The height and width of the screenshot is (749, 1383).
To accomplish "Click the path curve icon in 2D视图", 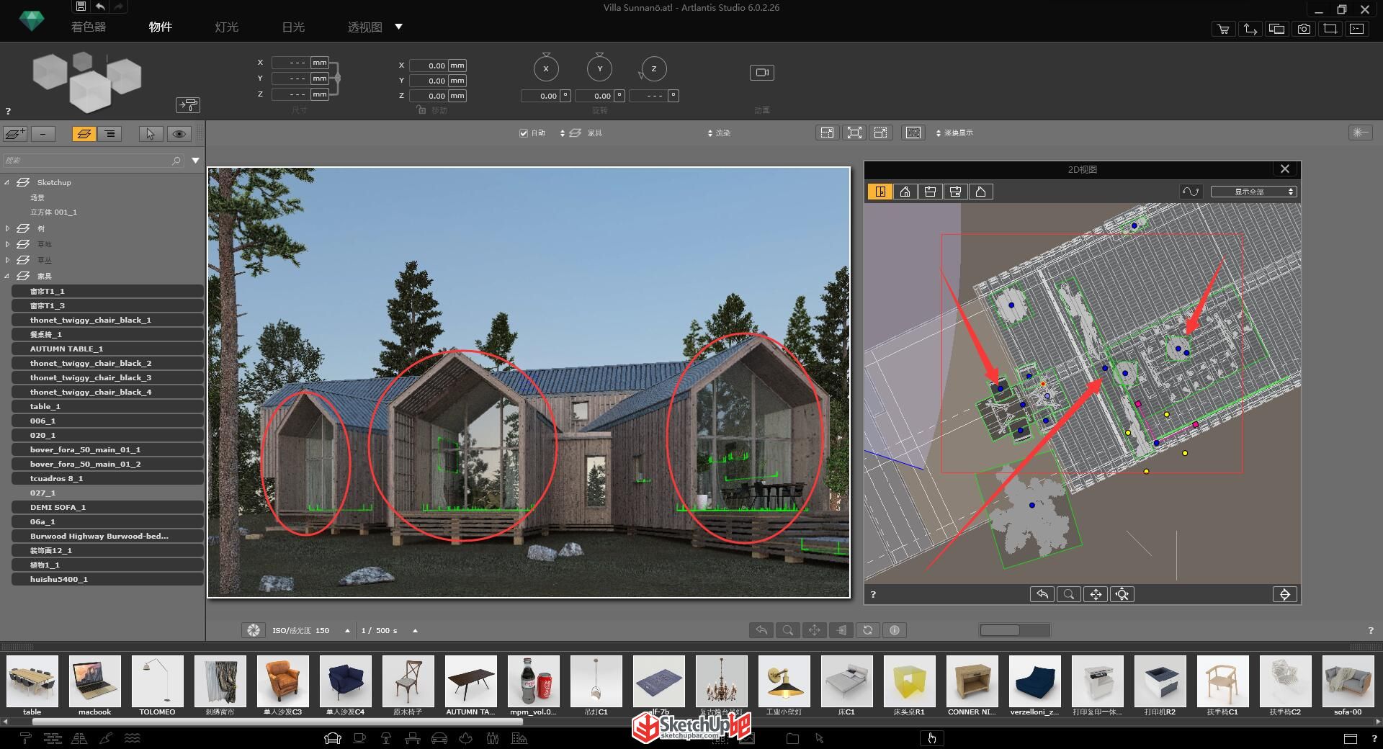I will pyautogui.click(x=1191, y=192).
